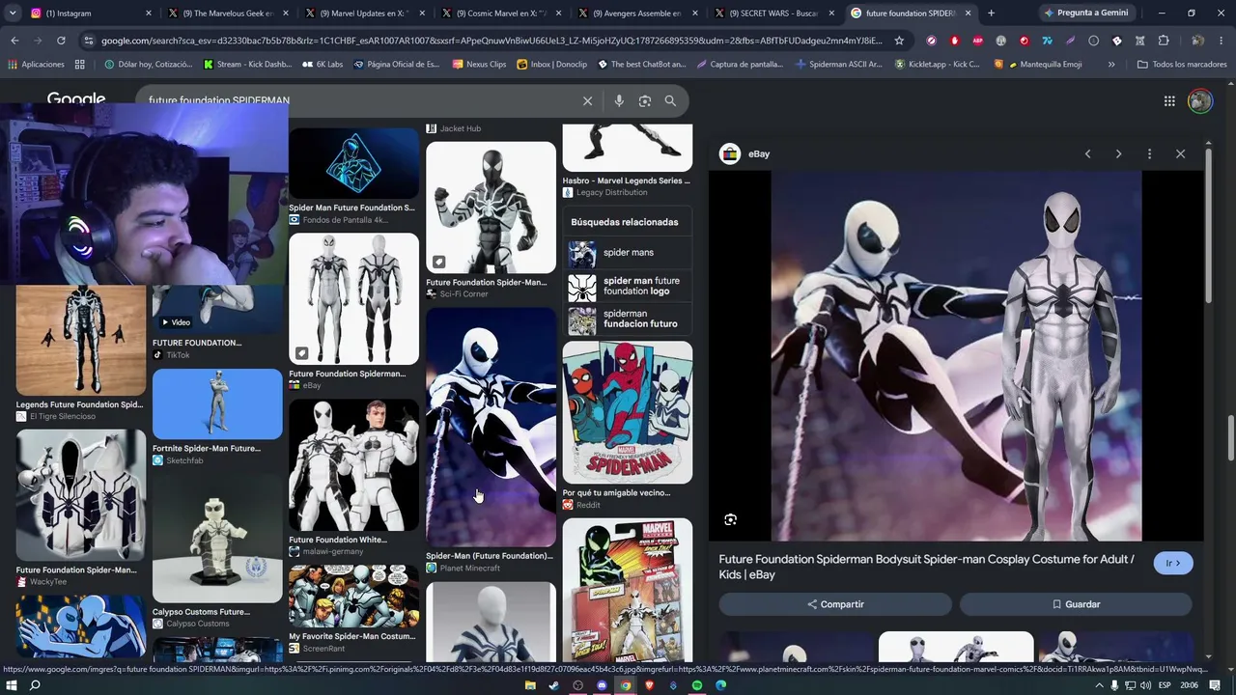Open more options for the eBay image
The width and height of the screenshot is (1236, 695).
tap(1149, 154)
